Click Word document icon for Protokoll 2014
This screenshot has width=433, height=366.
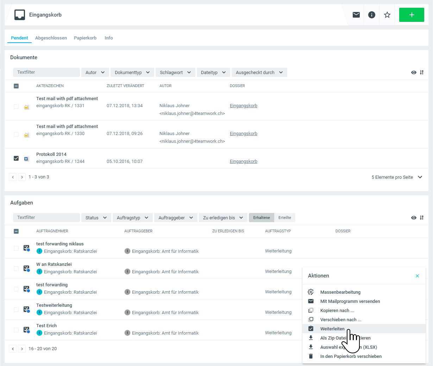(26, 159)
